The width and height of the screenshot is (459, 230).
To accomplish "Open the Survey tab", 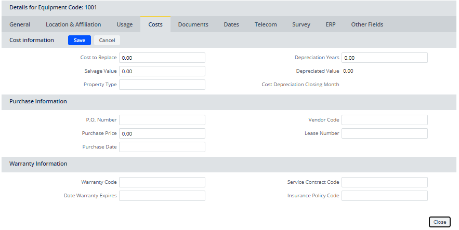I will pyautogui.click(x=301, y=24).
